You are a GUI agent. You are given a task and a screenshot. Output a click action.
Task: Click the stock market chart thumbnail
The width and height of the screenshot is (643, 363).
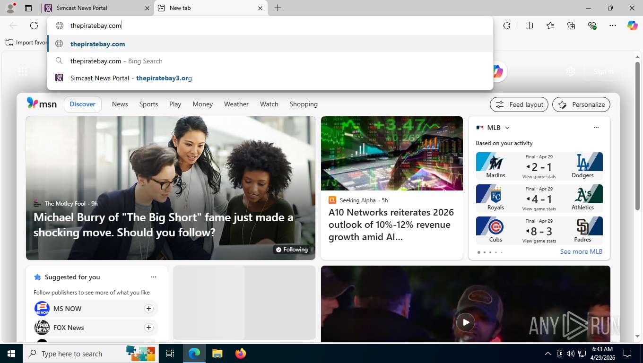click(392, 153)
